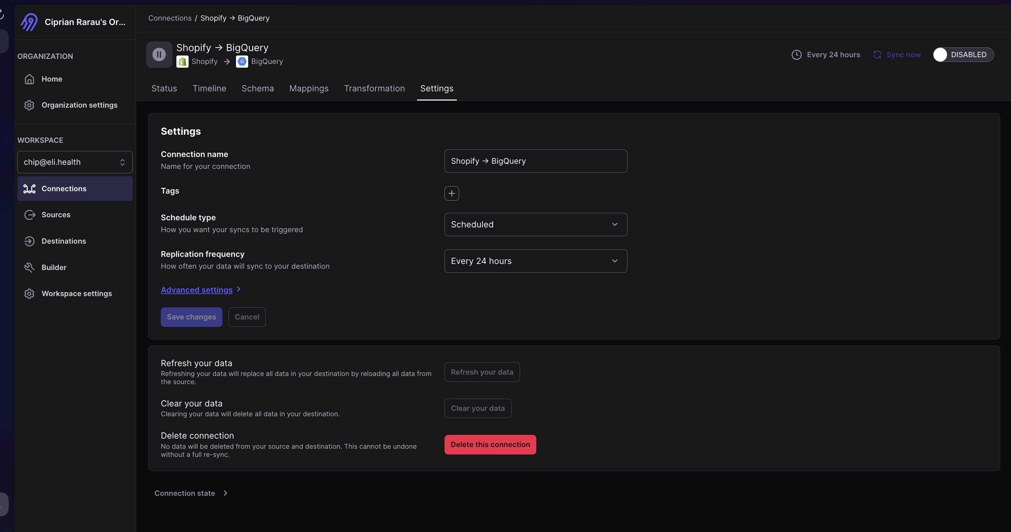Edit the Connection name field
The image size is (1011, 532).
click(535, 161)
